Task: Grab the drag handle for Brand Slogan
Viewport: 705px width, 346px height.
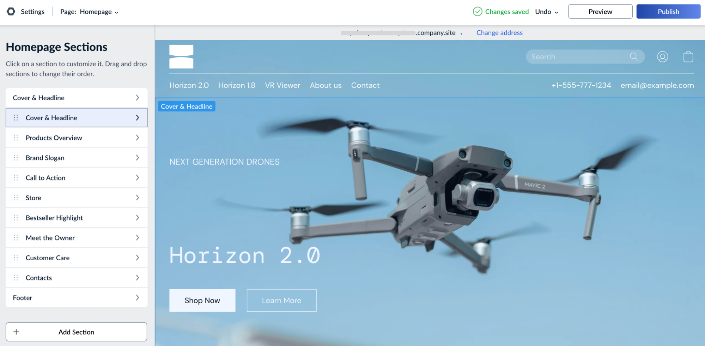Action: 16,158
